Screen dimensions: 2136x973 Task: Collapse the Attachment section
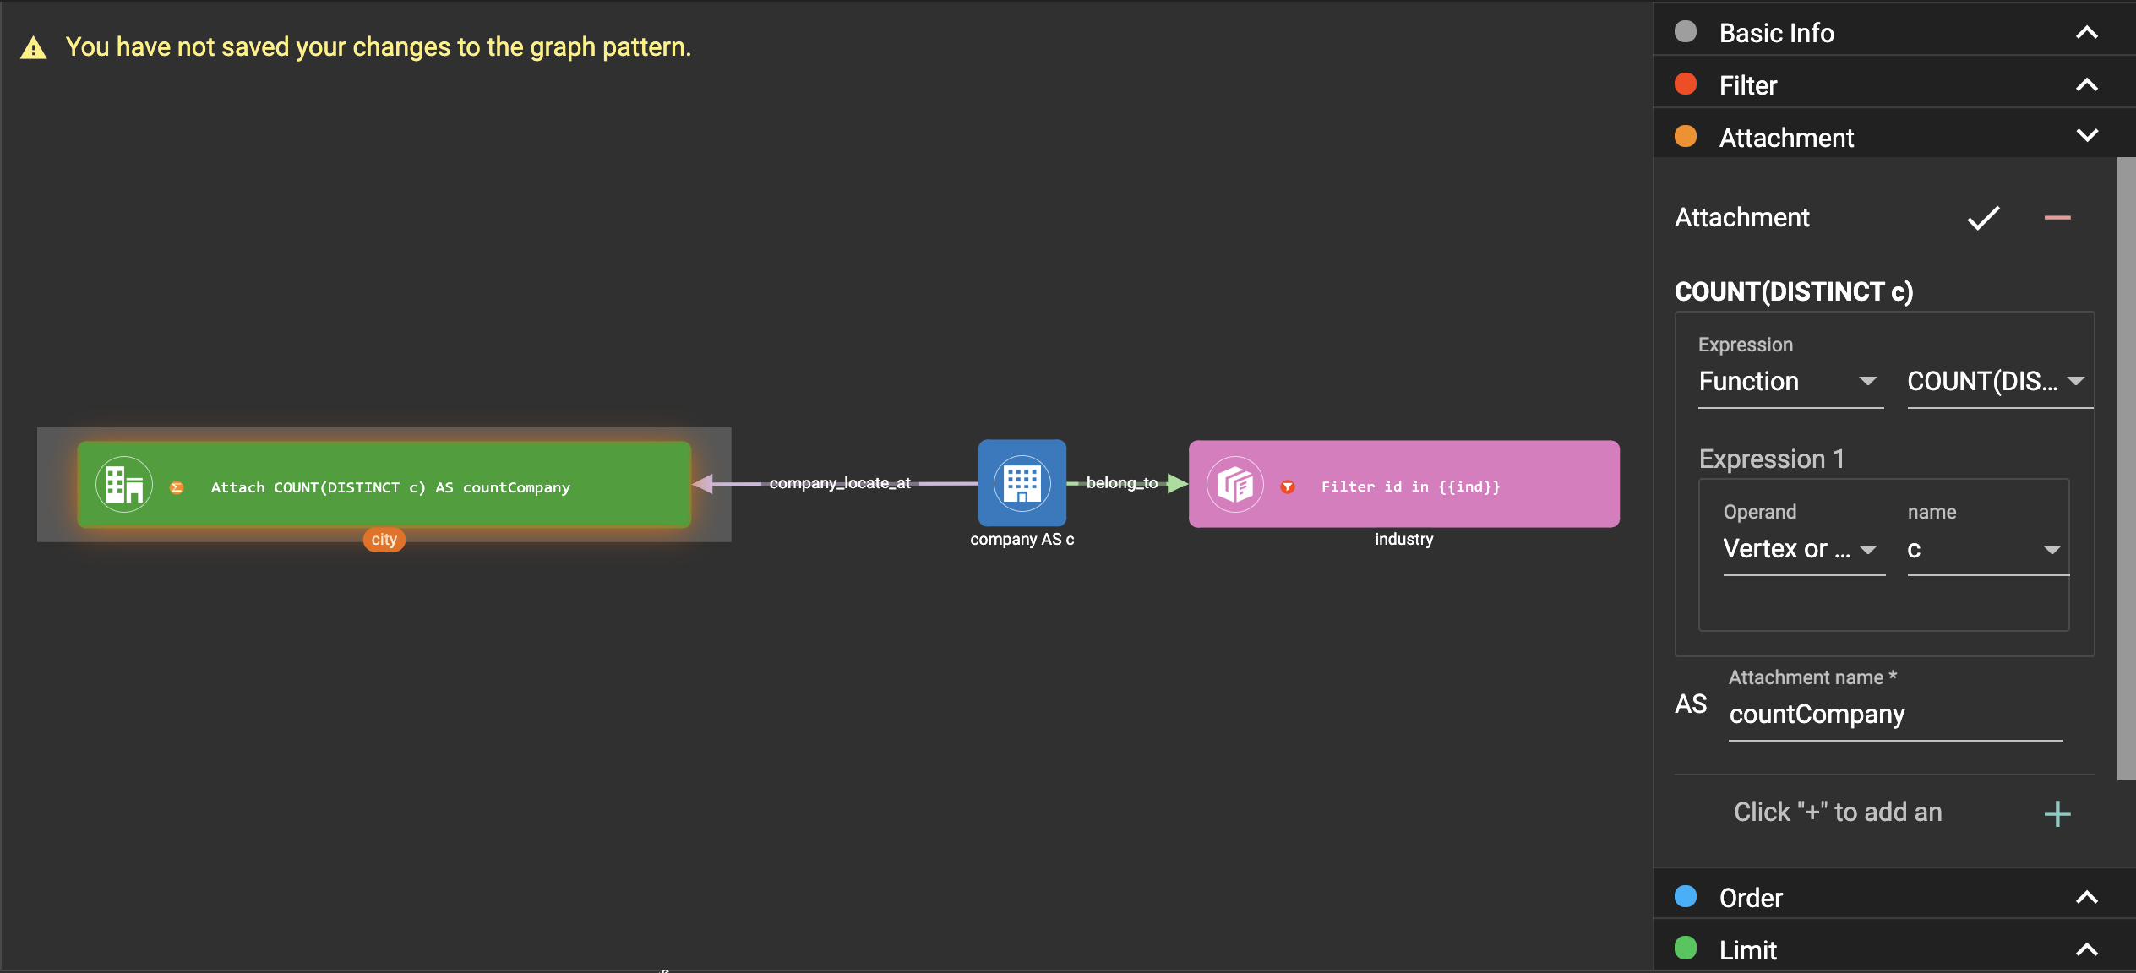[x=2086, y=136]
